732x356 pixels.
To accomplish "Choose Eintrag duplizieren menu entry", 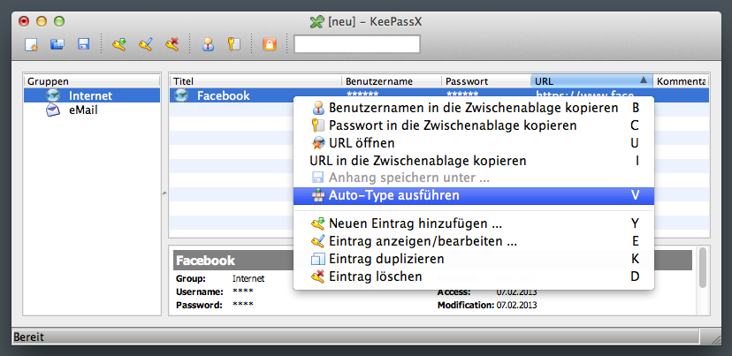I will (x=474, y=259).
